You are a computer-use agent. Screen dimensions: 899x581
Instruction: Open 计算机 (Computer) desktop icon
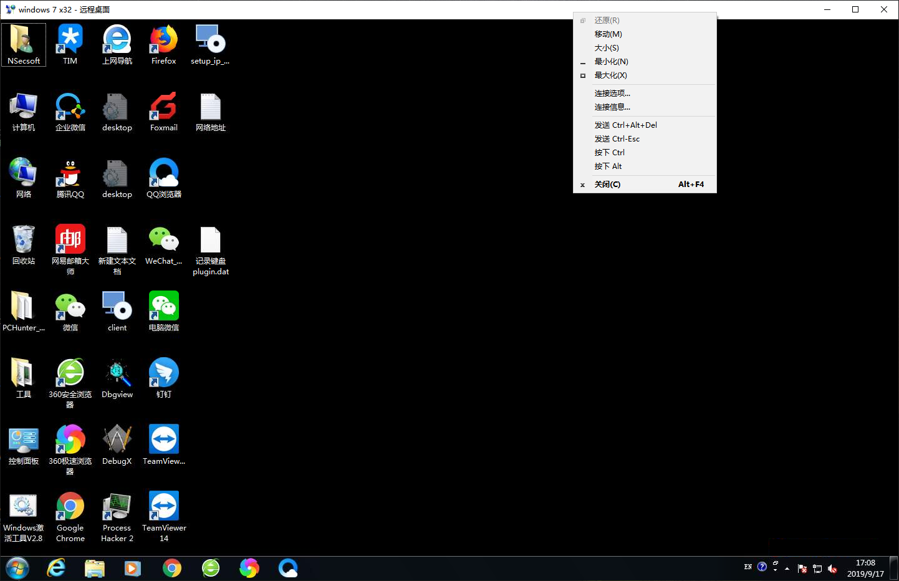(x=24, y=112)
